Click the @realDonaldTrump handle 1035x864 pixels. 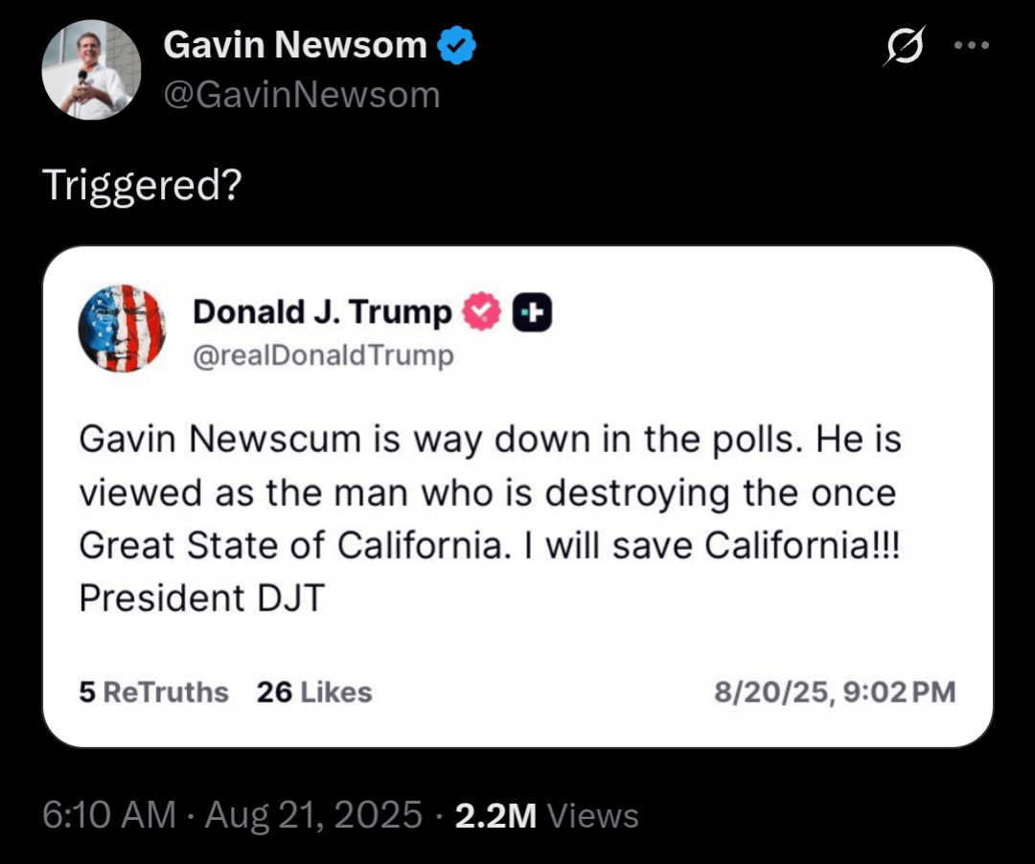tap(324, 354)
